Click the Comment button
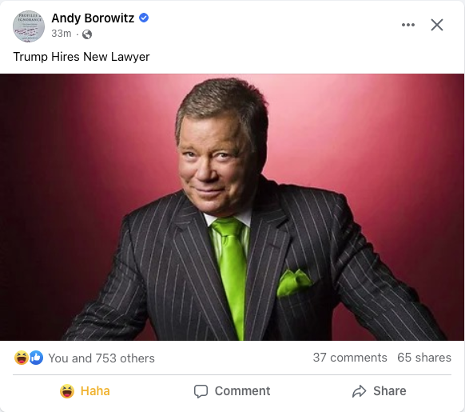This screenshot has width=465, height=412. (232, 391)
